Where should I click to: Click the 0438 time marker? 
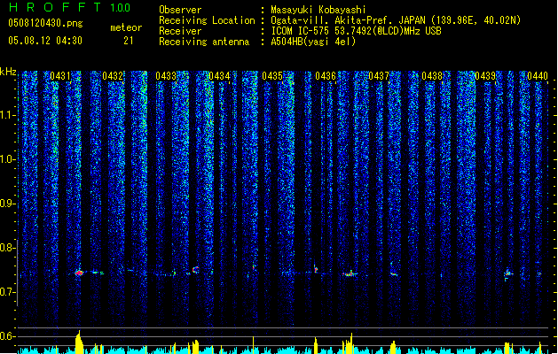432,76
